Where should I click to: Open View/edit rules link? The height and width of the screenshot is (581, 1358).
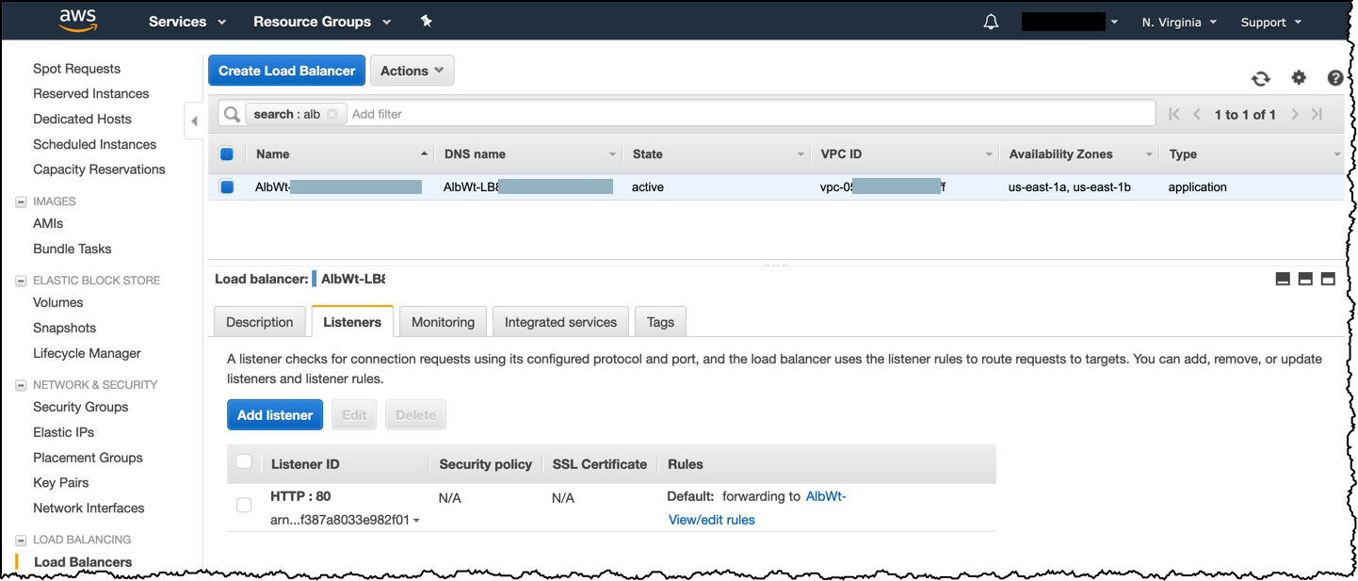[712, 520]
